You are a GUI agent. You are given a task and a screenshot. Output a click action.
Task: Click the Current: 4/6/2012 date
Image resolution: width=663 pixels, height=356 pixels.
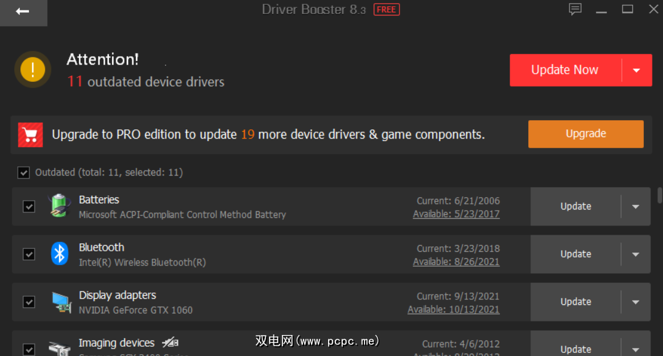pos(461,344)
